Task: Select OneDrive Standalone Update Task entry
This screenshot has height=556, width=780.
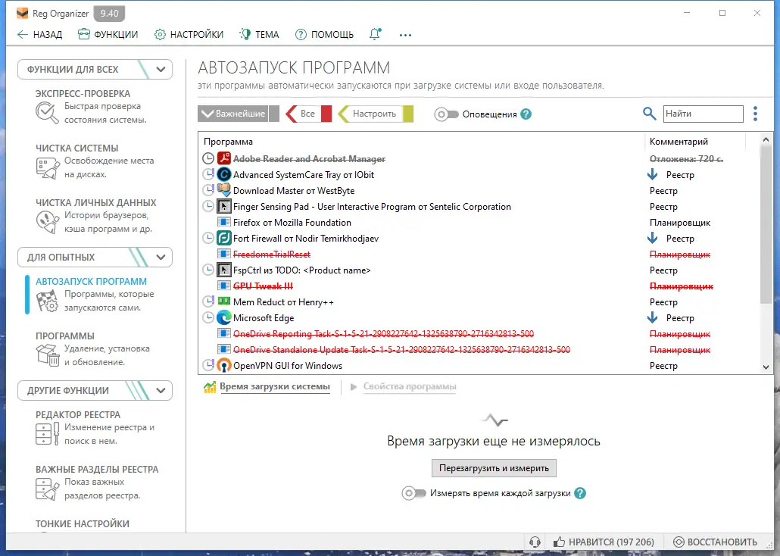Action: (401, 350)
